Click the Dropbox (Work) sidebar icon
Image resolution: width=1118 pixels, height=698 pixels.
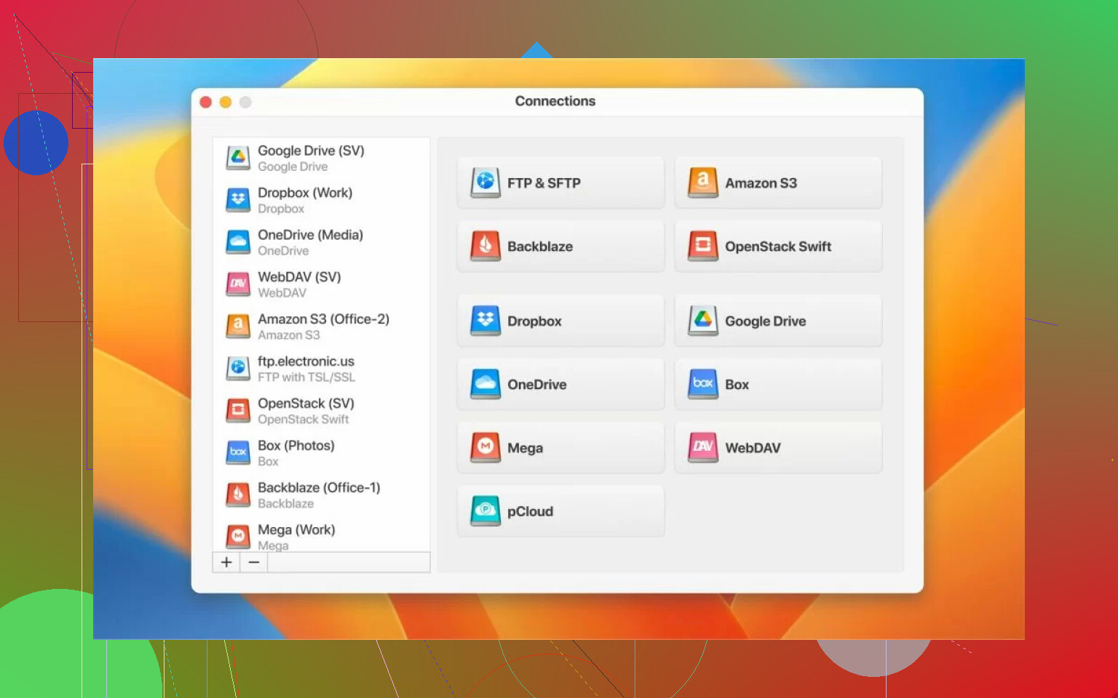point(238,200)
